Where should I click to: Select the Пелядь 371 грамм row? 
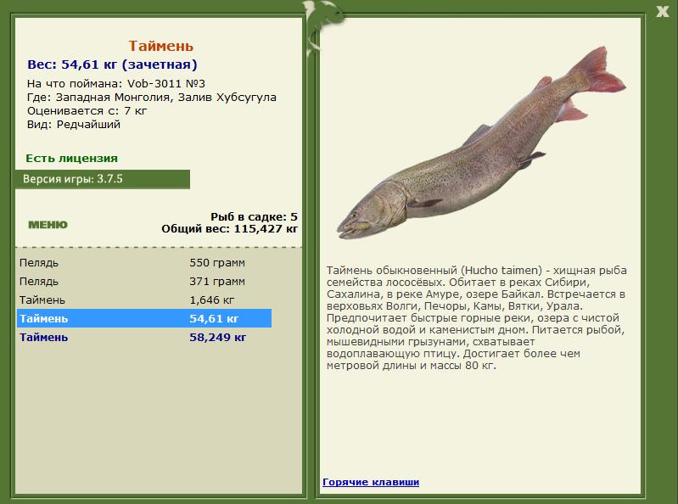click(x=144, y=282)
